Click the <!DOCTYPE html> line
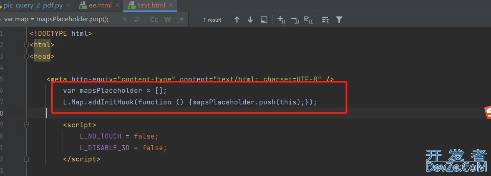491x176 pixels. 61,33
